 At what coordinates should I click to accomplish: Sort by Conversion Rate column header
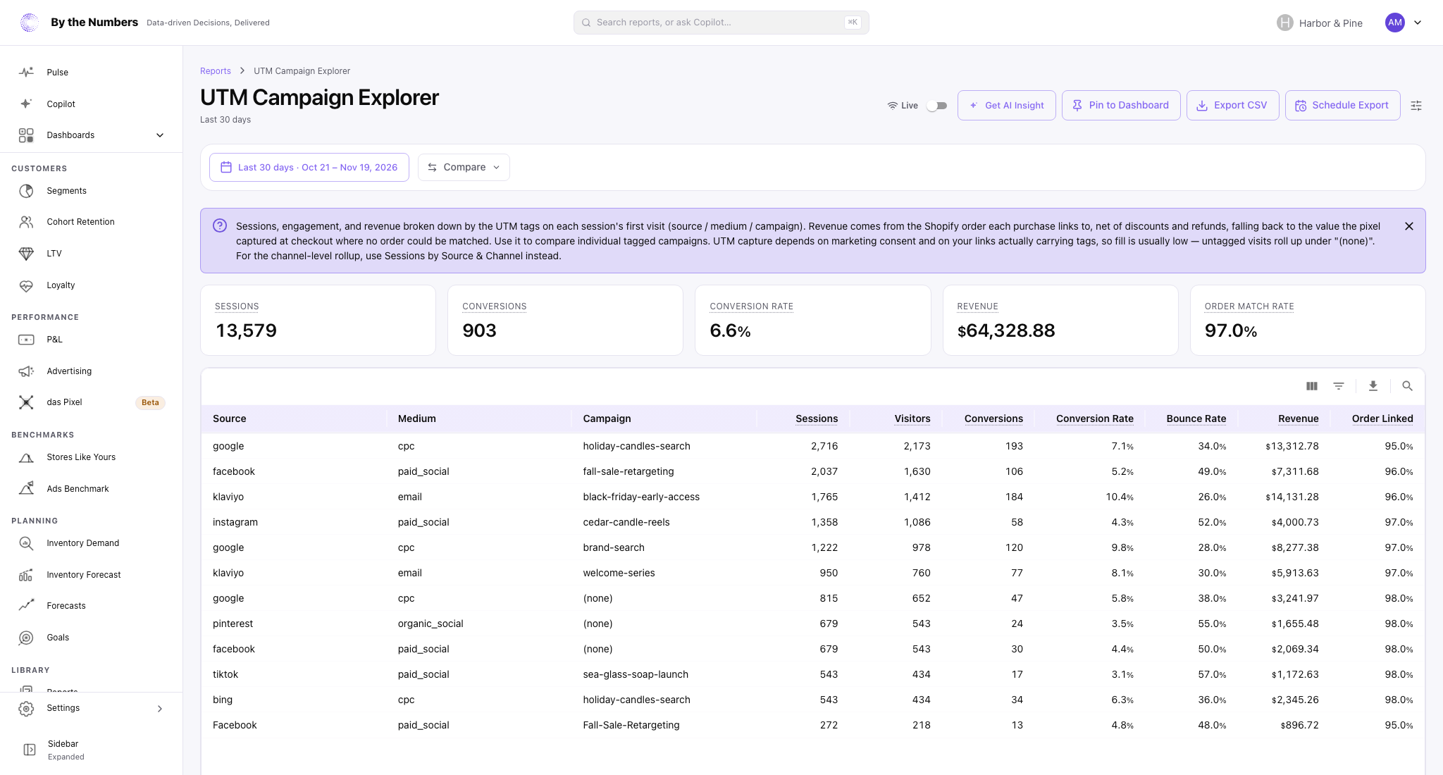[1094, 418]
